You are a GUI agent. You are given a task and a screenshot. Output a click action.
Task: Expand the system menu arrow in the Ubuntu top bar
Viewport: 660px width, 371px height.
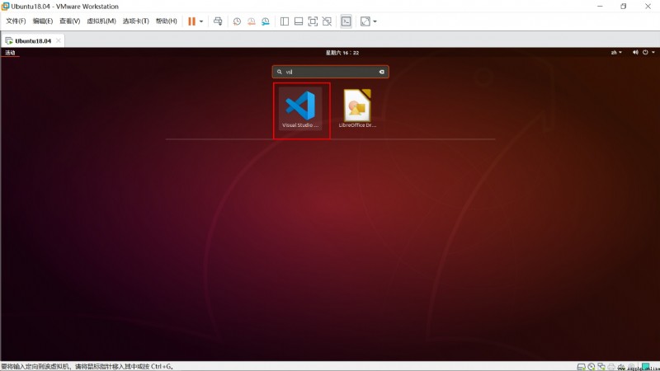point(653,53)
